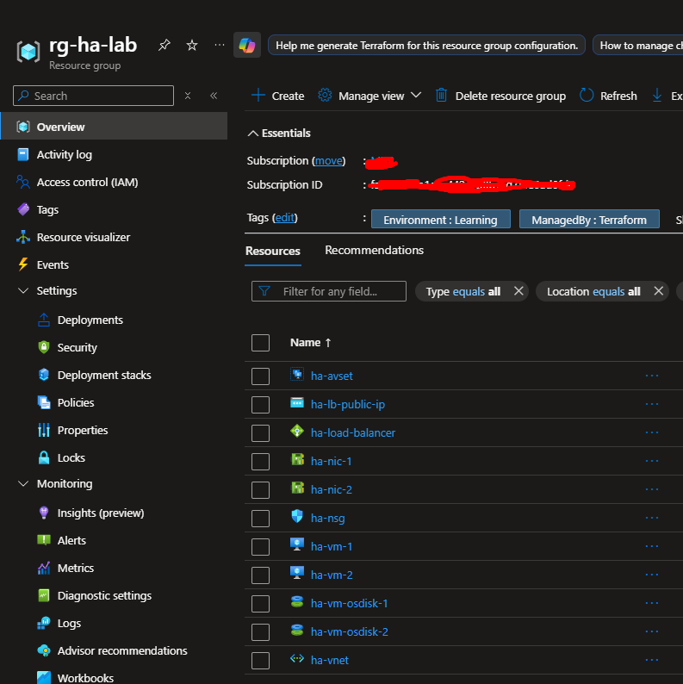Click the Refresh icon in toolbar

(x=587, y=96)
